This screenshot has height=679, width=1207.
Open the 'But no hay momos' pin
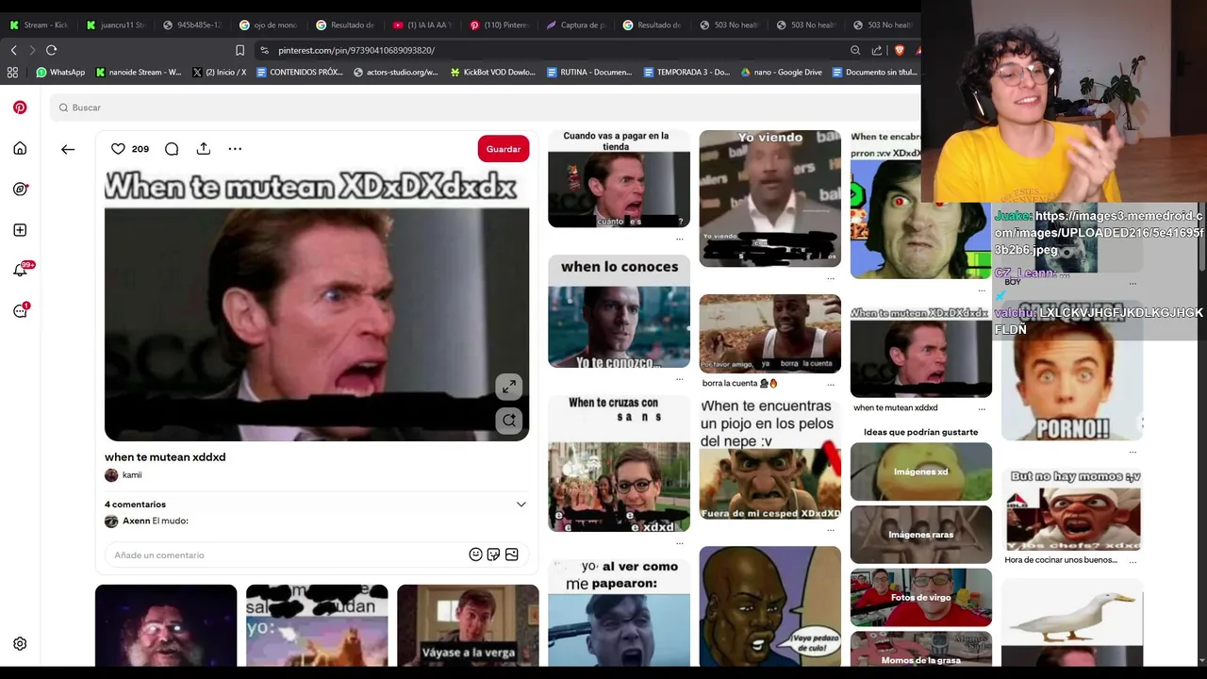[1072, 509]
